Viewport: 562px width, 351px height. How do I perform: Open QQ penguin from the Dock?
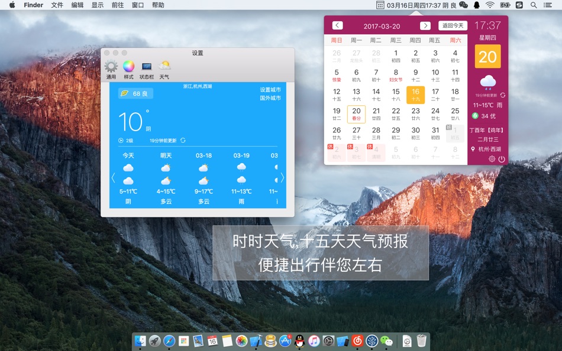300,340
